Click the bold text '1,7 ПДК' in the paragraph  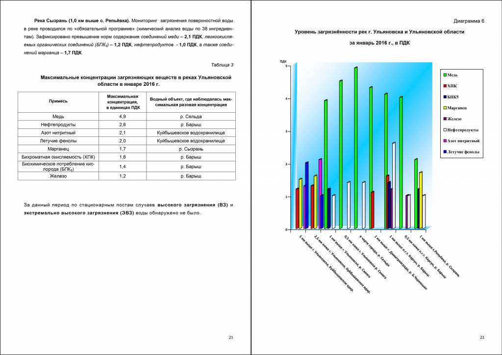pyautogui.click(x=73, y=53)
